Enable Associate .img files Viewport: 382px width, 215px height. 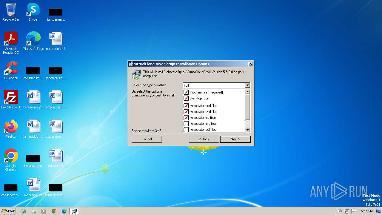tap(186, 124)
